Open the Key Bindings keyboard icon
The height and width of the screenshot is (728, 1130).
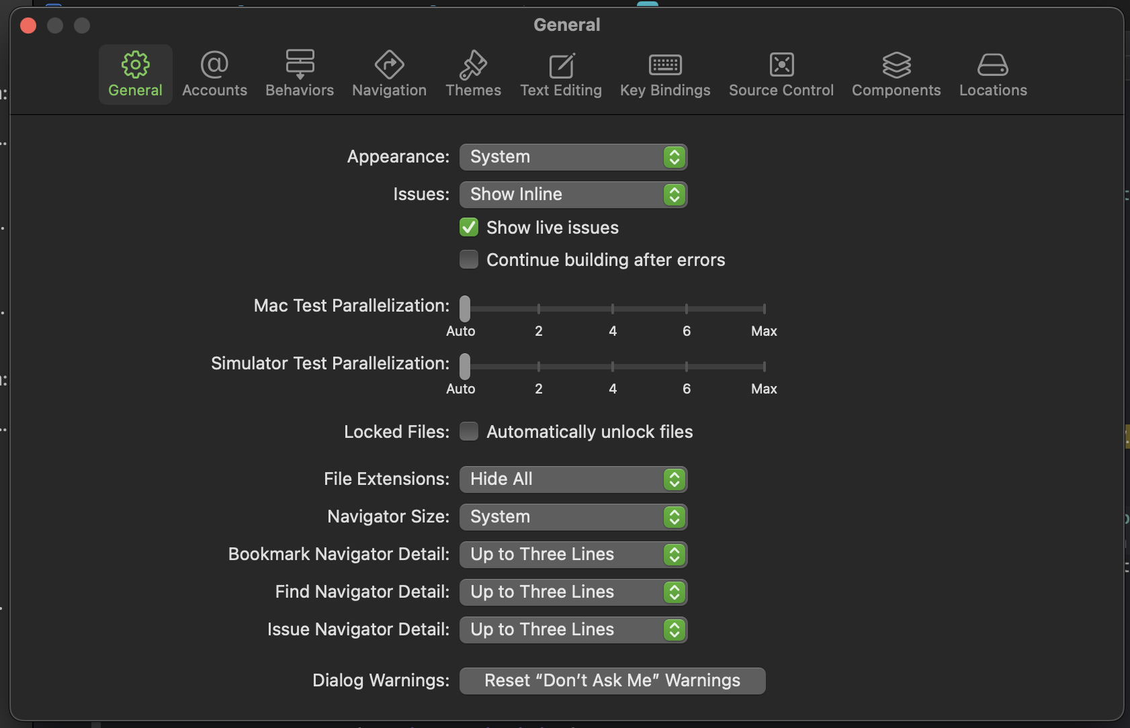[665, 65]
